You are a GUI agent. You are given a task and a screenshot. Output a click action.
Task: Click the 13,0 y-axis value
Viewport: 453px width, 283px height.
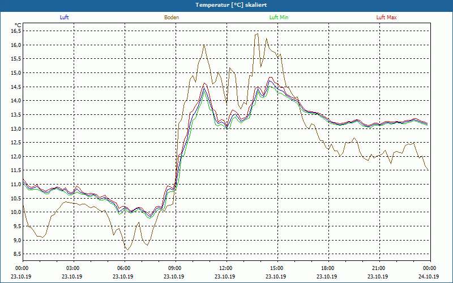point(16,129)
